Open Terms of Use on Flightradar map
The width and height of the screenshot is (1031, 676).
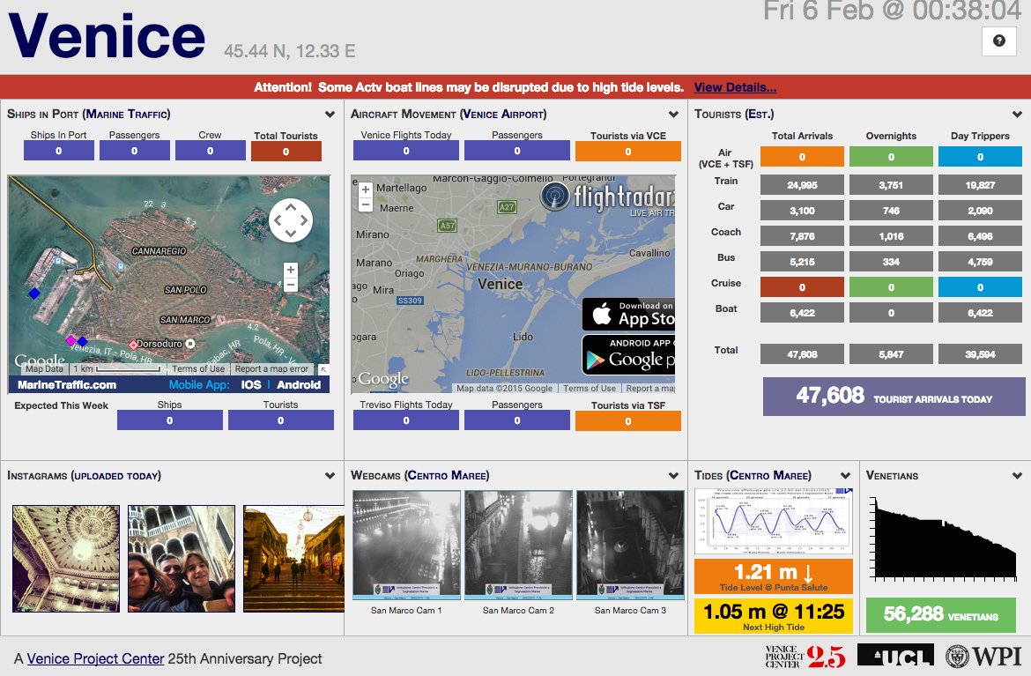coord(590,389)
